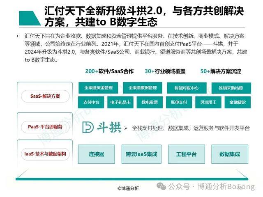Screen dimensions: 263x197
Task: Click the 跨云IaaS集成 box
Action: (141, 154)
